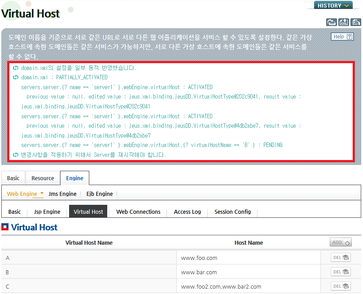Click the Virtual Host Name column header
The width and height of the screenshot is (363, 294).
89,242
